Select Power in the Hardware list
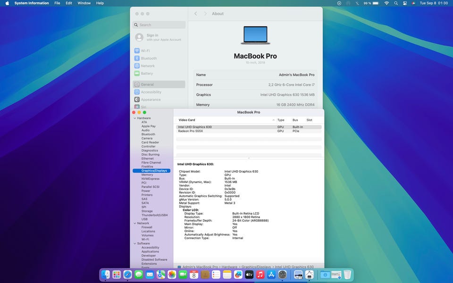This screenshot has width=453, height=283. (x=146, y=191)
